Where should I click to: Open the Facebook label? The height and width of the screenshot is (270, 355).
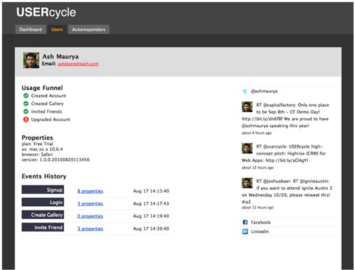pos(261,222)
